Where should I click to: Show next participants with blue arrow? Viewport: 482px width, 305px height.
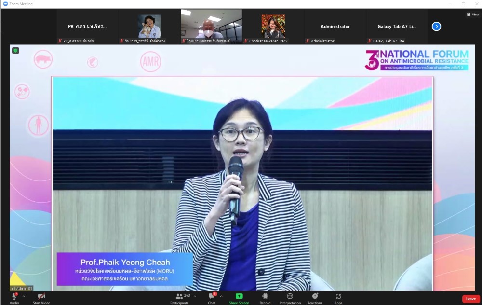(436, 27)
